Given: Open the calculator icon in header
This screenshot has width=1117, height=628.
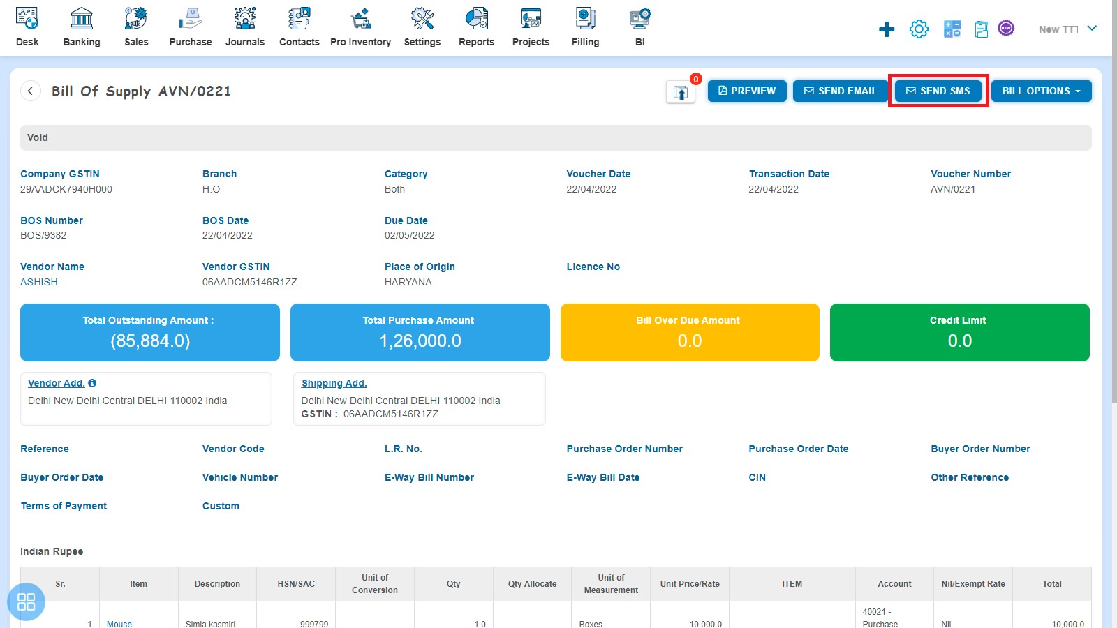Looking at the screenshot, I should tap(952, 29).
